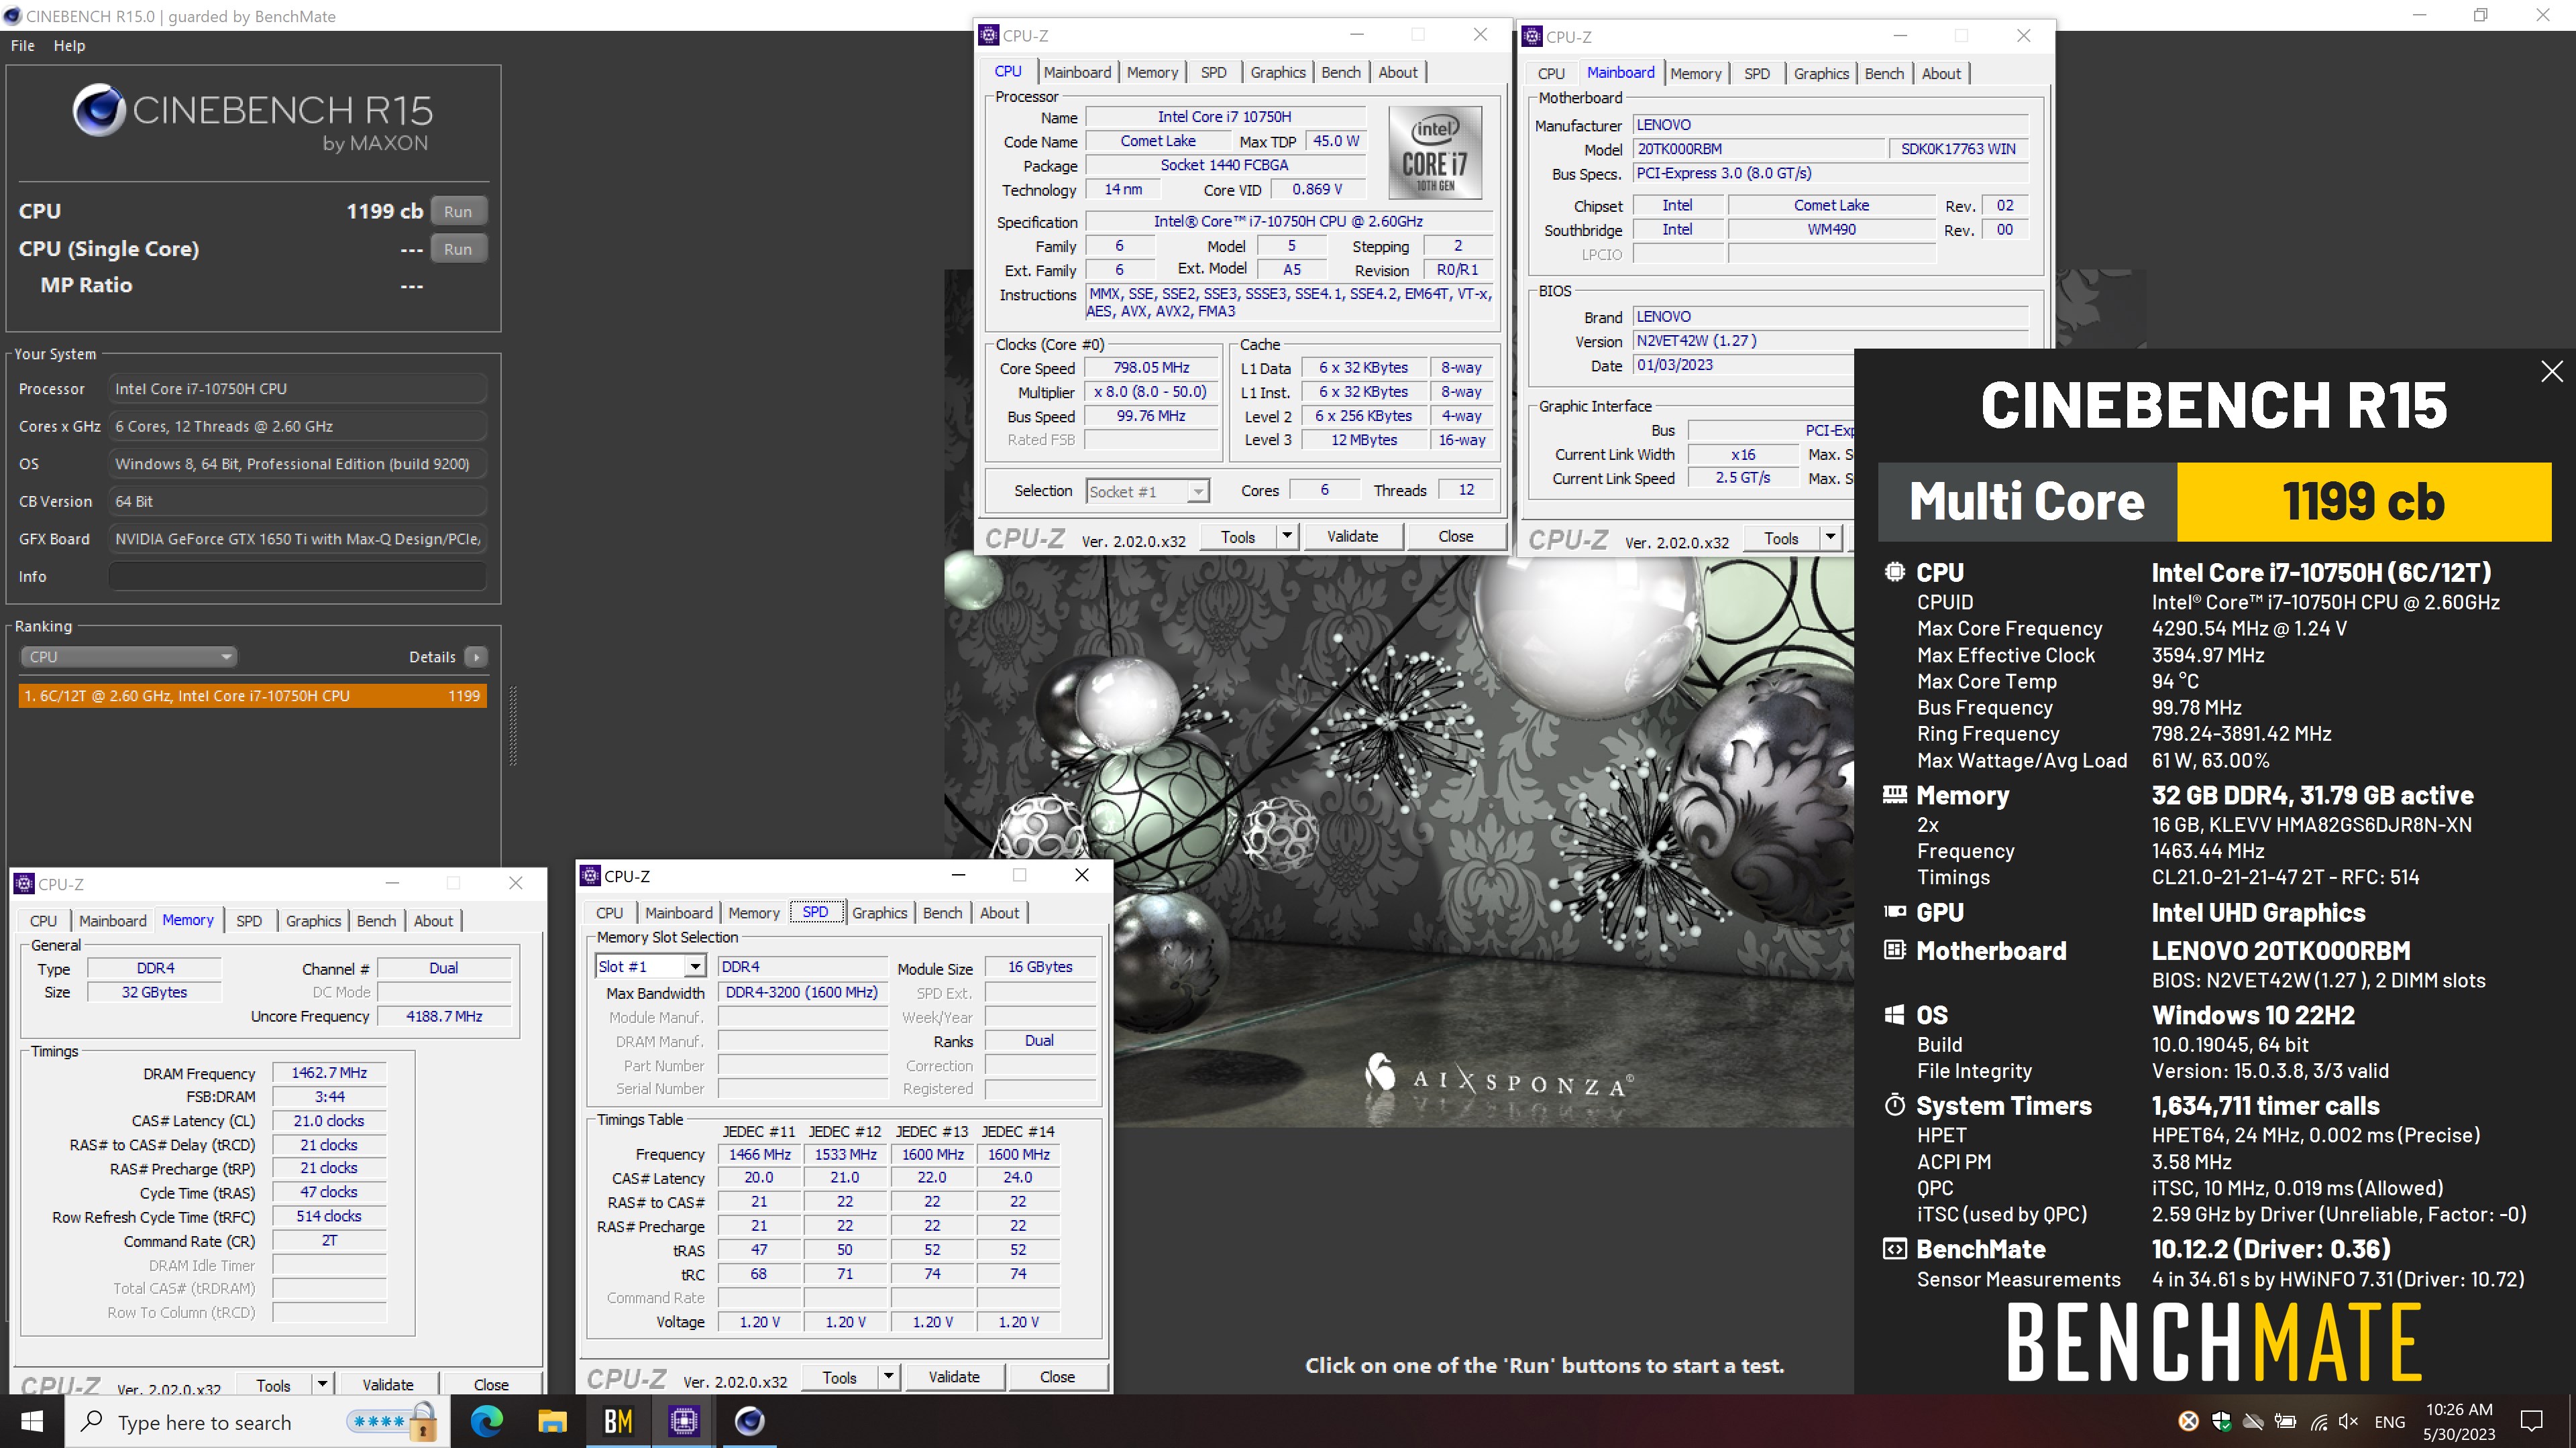Click the Intel Core i7 processor logo

1435,153
